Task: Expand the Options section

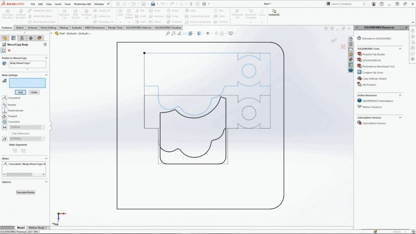Action: [x=46, y=182]
